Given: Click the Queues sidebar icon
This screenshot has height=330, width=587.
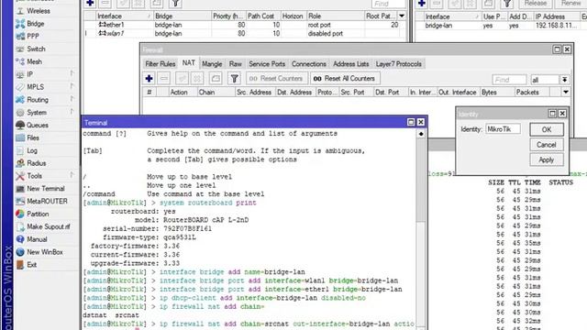Looking at the screenshot, I should point(20,125).
